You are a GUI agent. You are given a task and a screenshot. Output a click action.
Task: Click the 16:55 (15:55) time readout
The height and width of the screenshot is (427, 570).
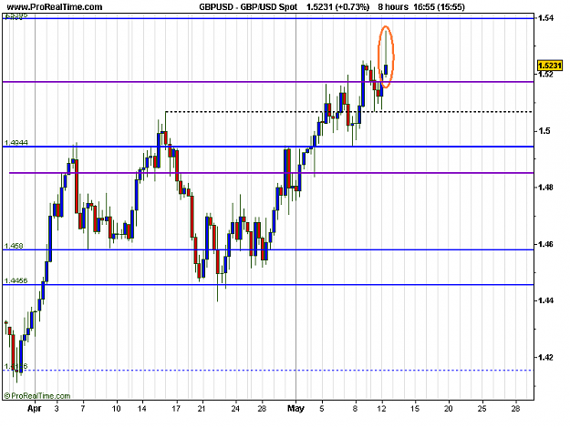440,6
